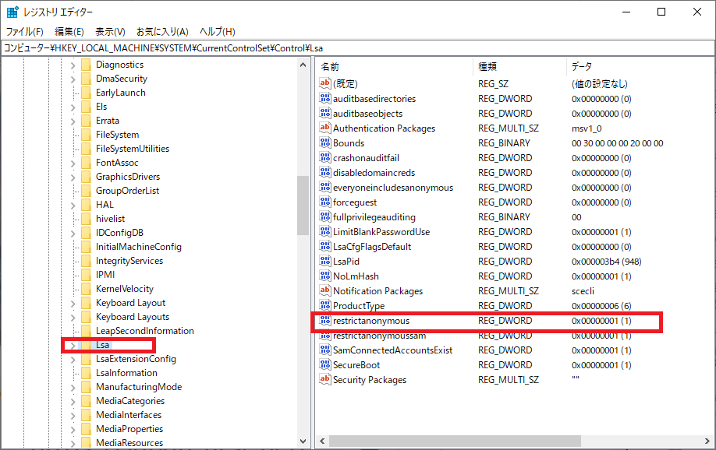Select the restrictanonymous value name
This screenshot has width=716, height=450.
371,321
